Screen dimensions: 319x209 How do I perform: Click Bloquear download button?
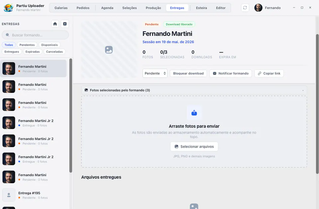(188, 73)
